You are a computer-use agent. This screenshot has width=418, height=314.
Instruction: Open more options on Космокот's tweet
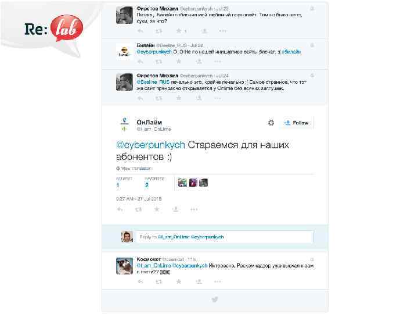tap(218, 281)
